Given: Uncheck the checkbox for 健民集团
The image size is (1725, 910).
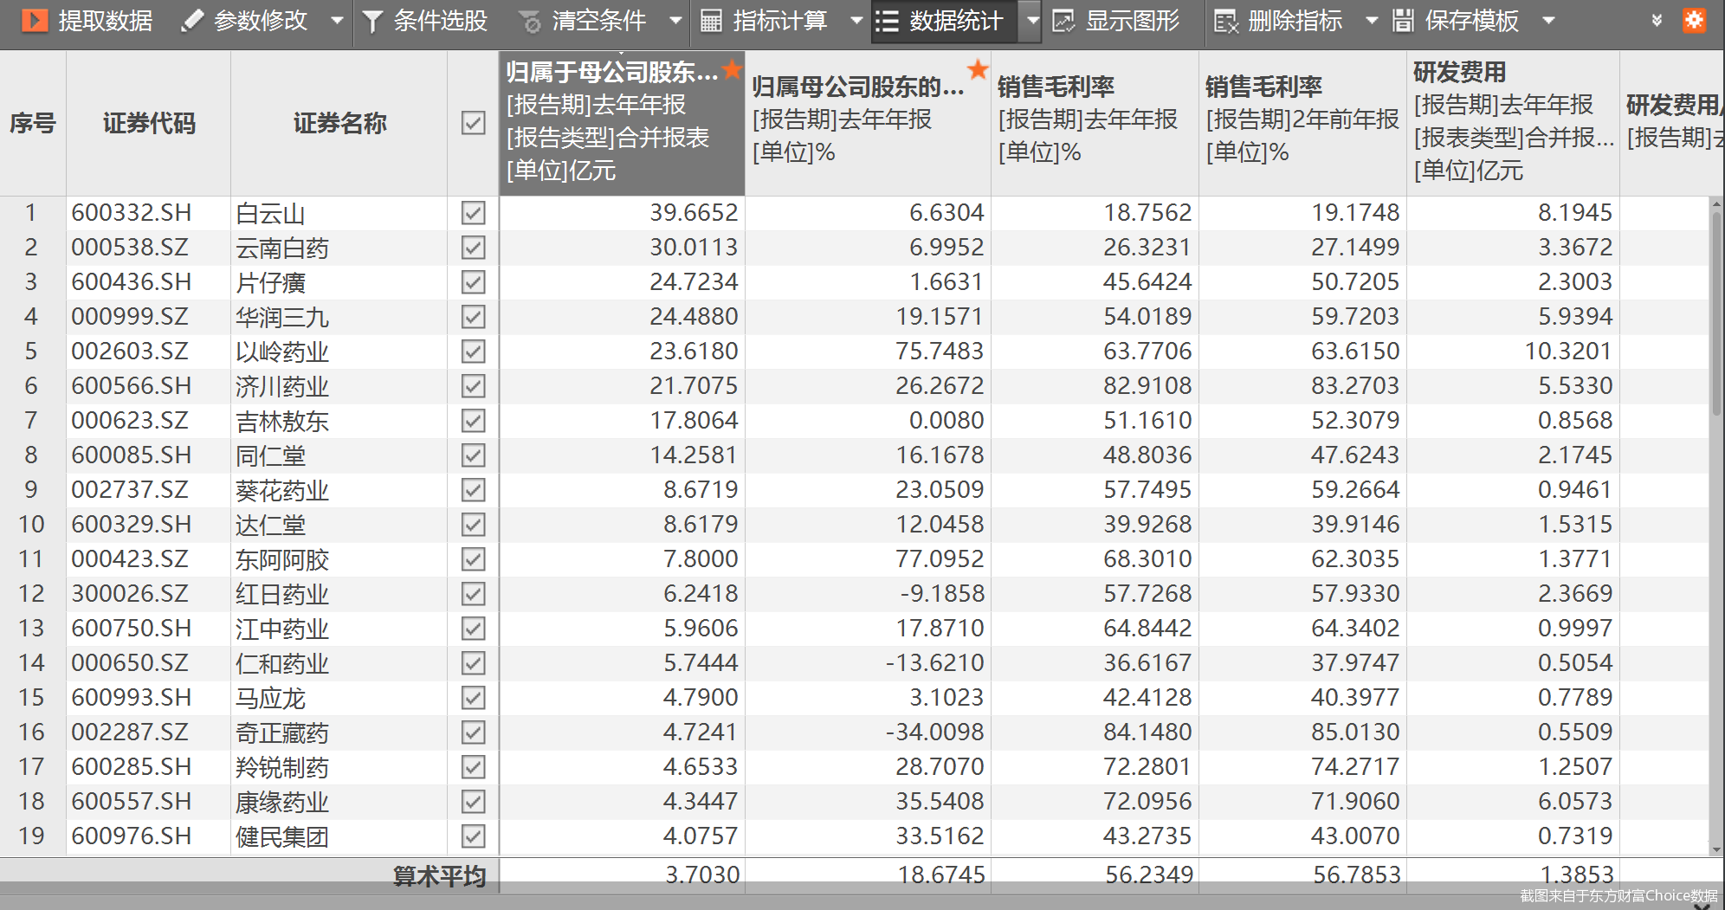Looking at the screenshot, I should point(473,836).
